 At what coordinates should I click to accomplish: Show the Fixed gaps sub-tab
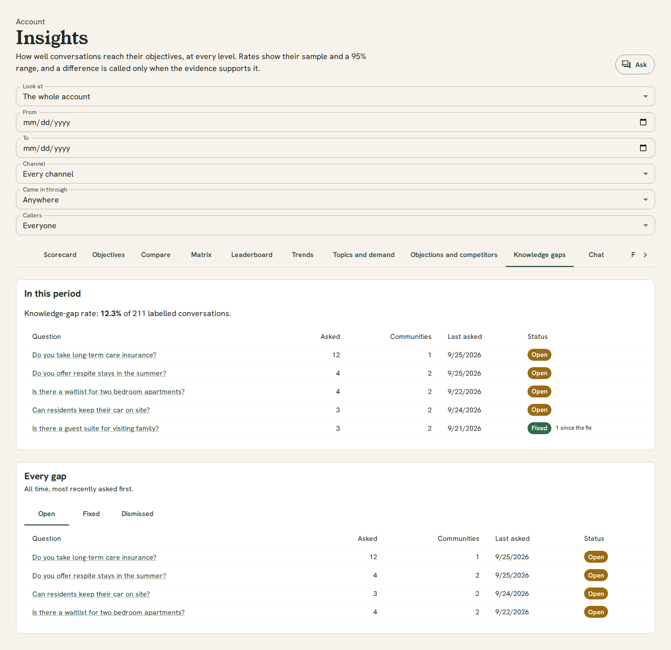[x=91, y=514]
